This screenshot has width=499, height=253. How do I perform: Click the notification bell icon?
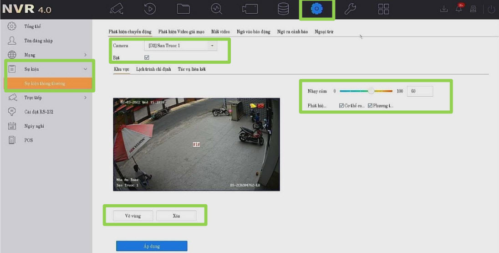(459, 10)
